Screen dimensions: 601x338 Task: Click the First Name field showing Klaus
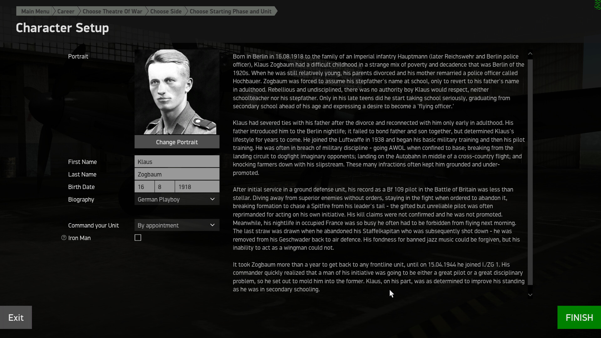(177, 161)
